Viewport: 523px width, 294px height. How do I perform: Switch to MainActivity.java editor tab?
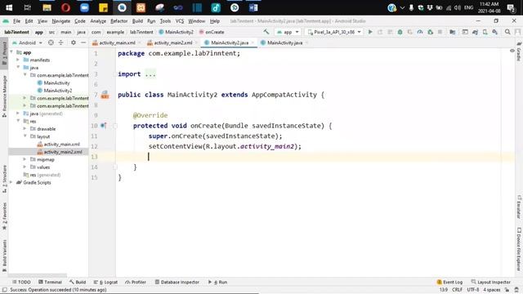click(284, 42)
